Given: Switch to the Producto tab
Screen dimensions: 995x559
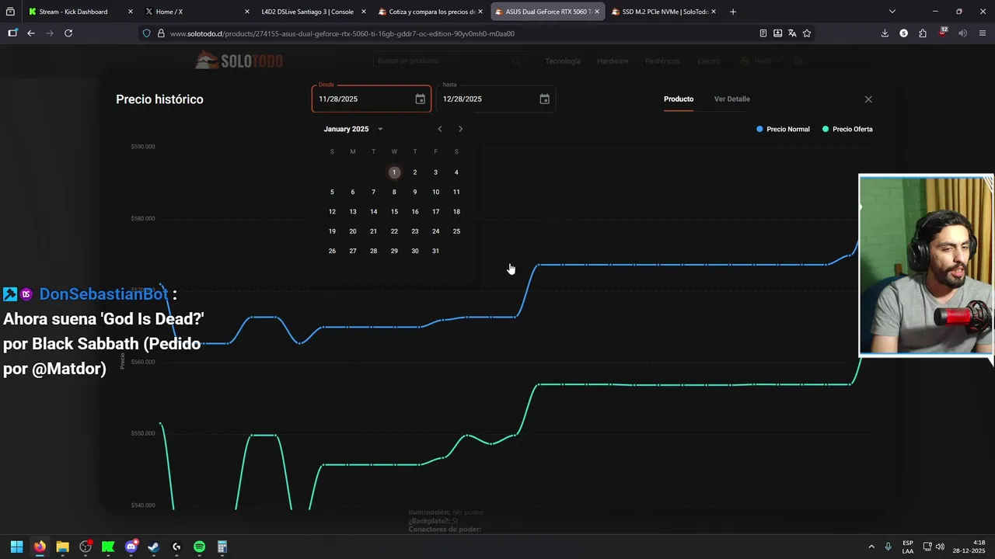Looking at the screenshot, I should click(679, 99).
